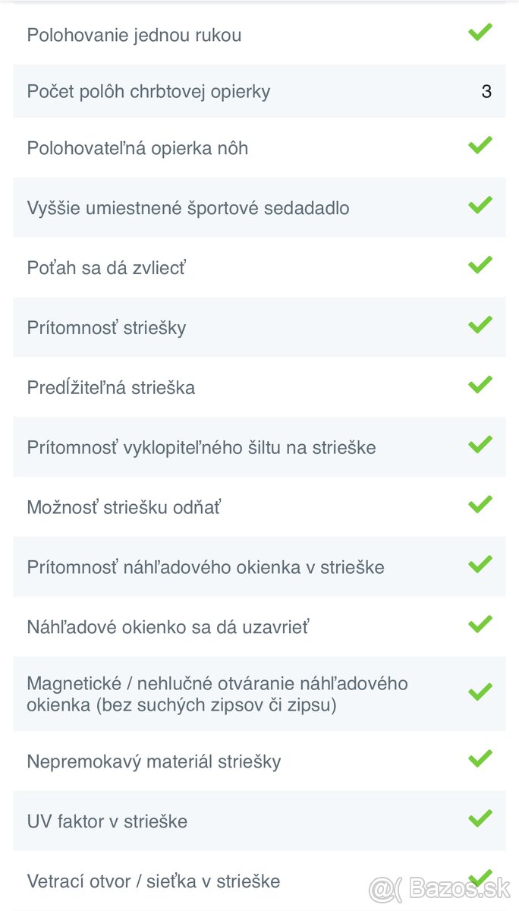Click the Bazos.sk watermark logo
Image resolution: width=519 pixels, height=911 pixels.
(x=440, y=888)
